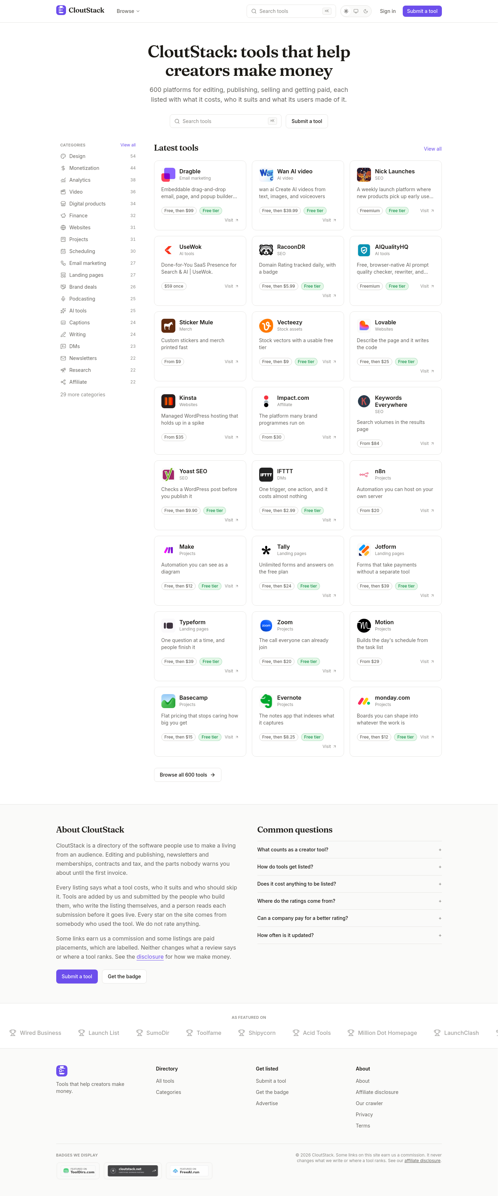503x1196 pixels.
Task: Switch to light theme sun icon
Action: 349,11
